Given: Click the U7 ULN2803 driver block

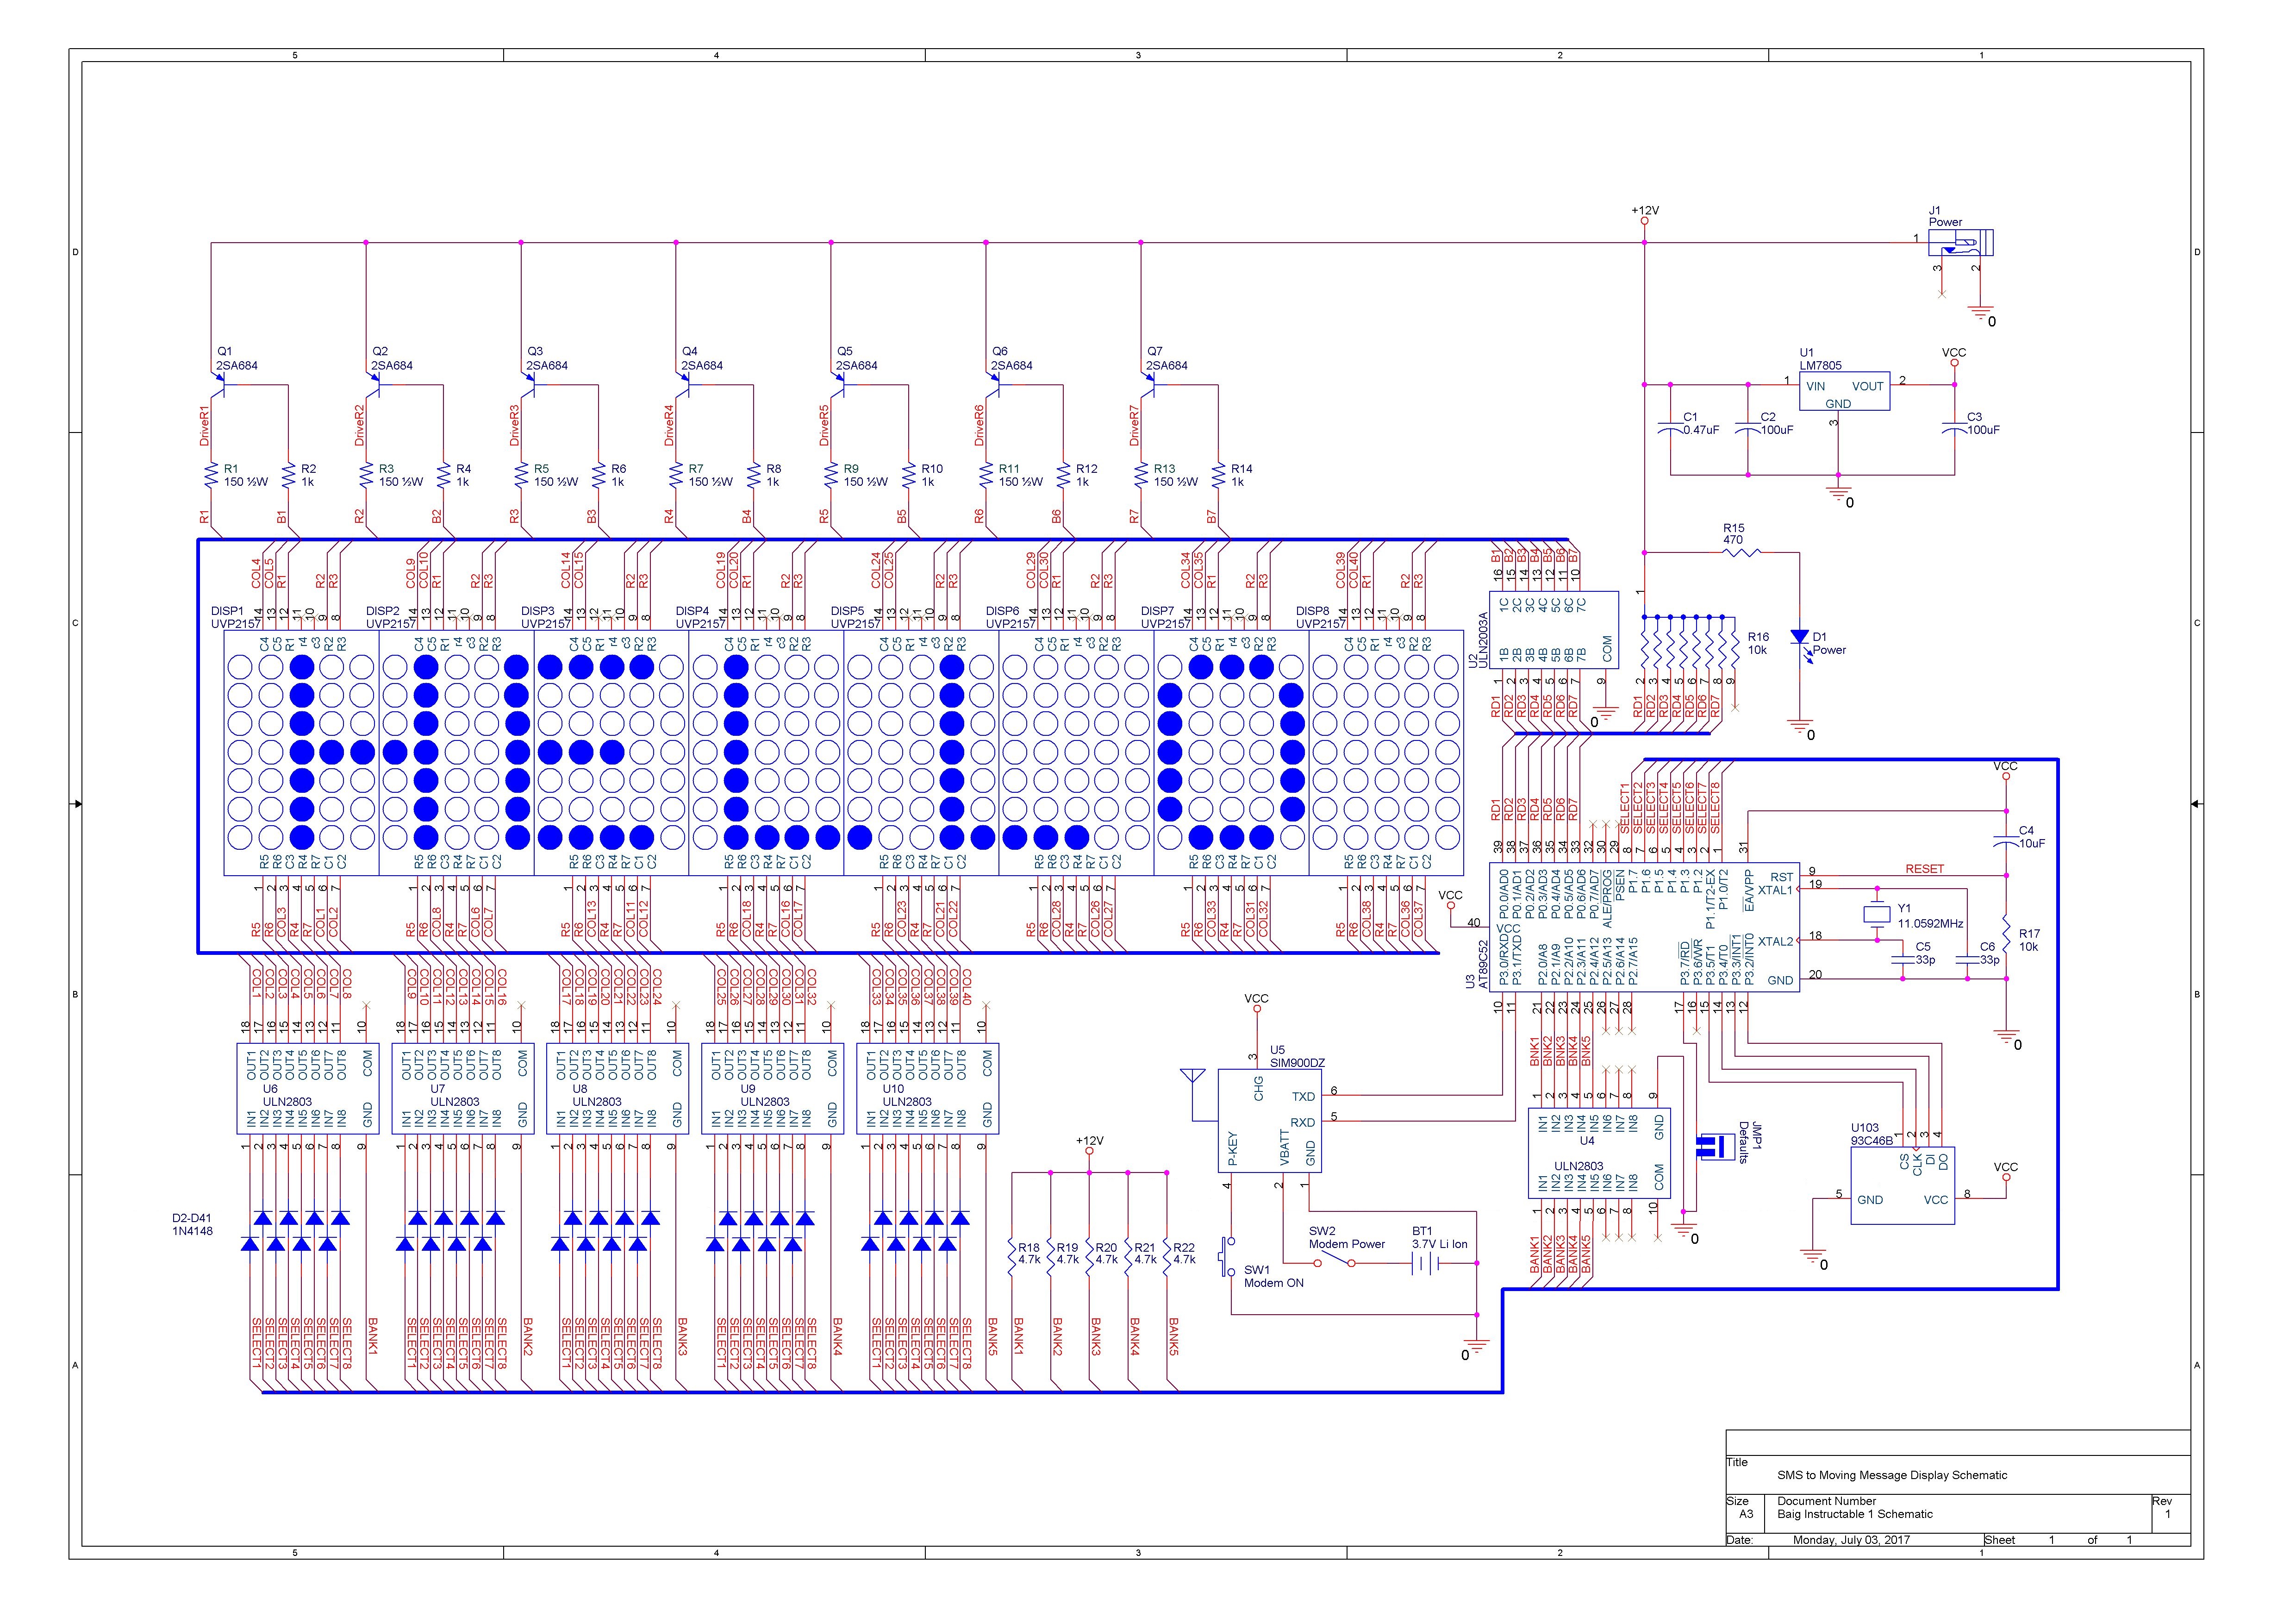Looking at the screenshot, I should point(462,1088).
